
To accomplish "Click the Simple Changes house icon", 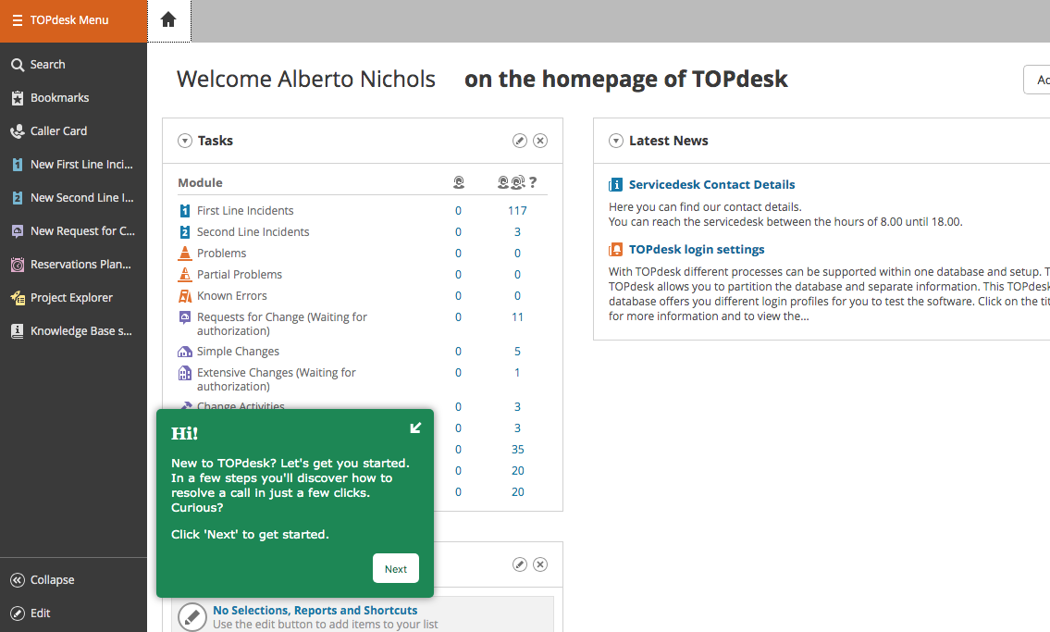I will (x=185, y=352).
